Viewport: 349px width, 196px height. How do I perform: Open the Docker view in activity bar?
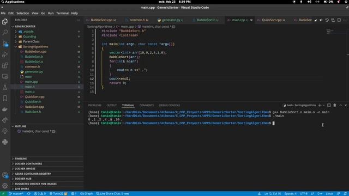[5, 109]
